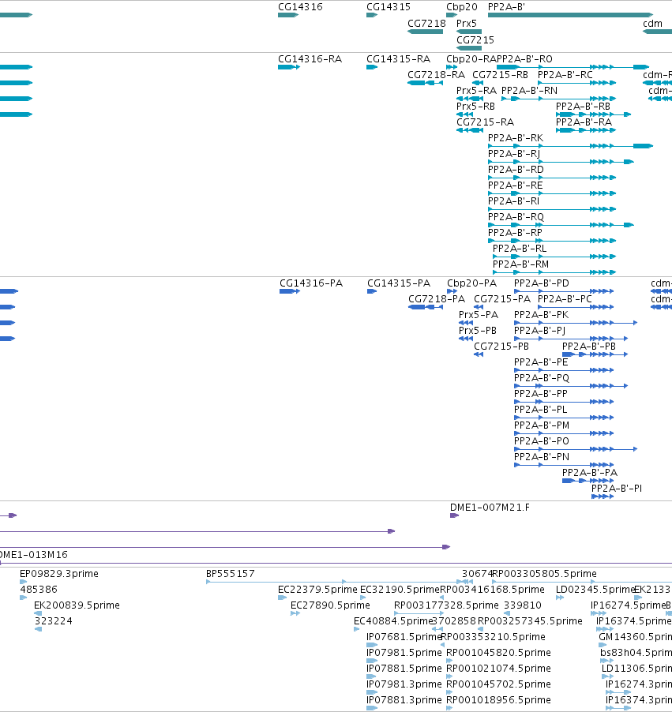Select transcript PP2A-B'-RB label
The width and height of the screenshot is (672, 712).
(x=583, y=107)
